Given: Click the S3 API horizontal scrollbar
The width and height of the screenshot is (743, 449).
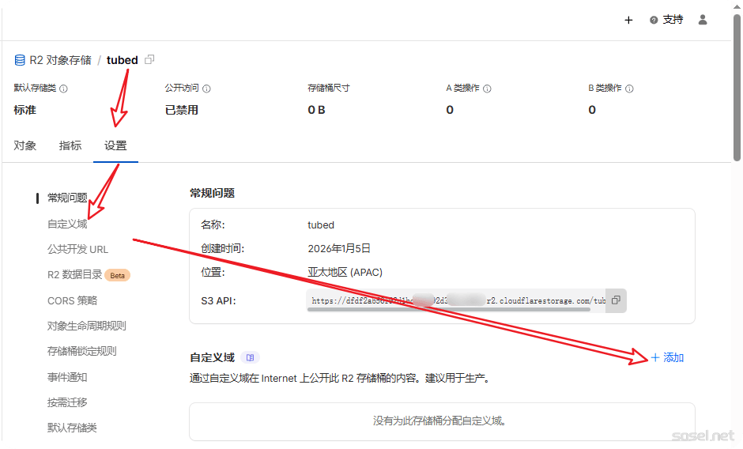Looking at the screenshot, I should pos(448,310).
